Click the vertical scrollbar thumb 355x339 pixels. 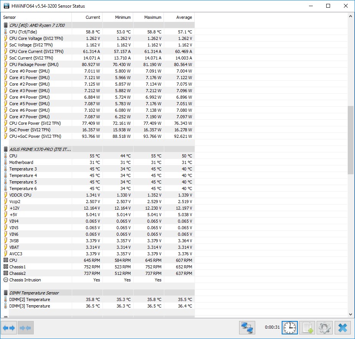point(350,140)
